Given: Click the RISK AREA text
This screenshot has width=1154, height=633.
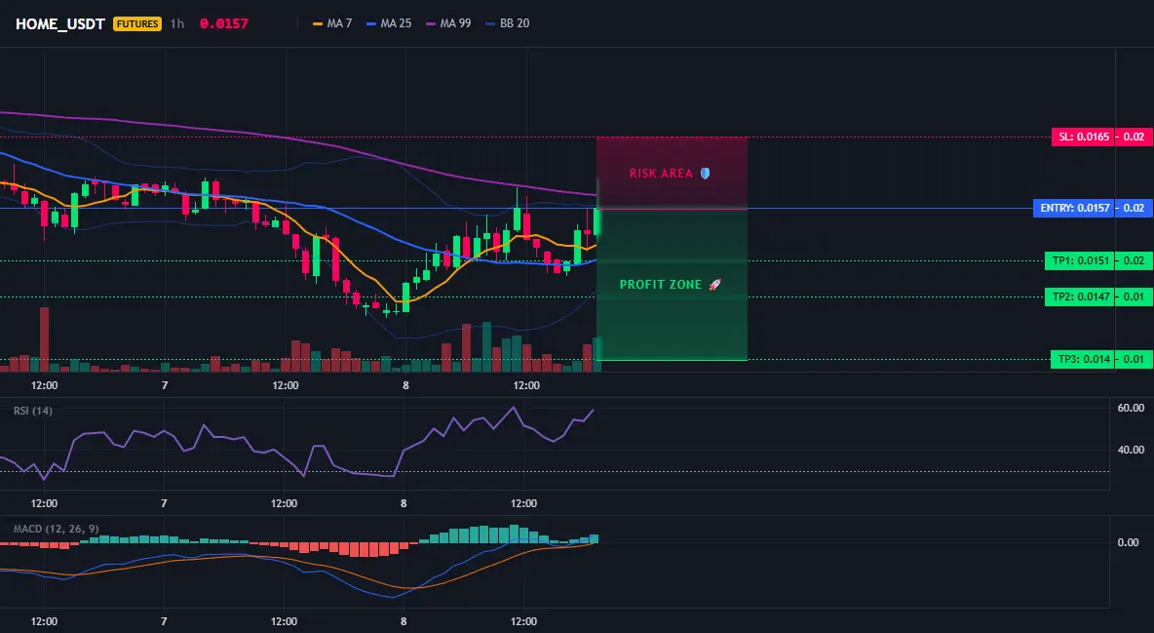Looking at the screenshot, I should 661,174.
